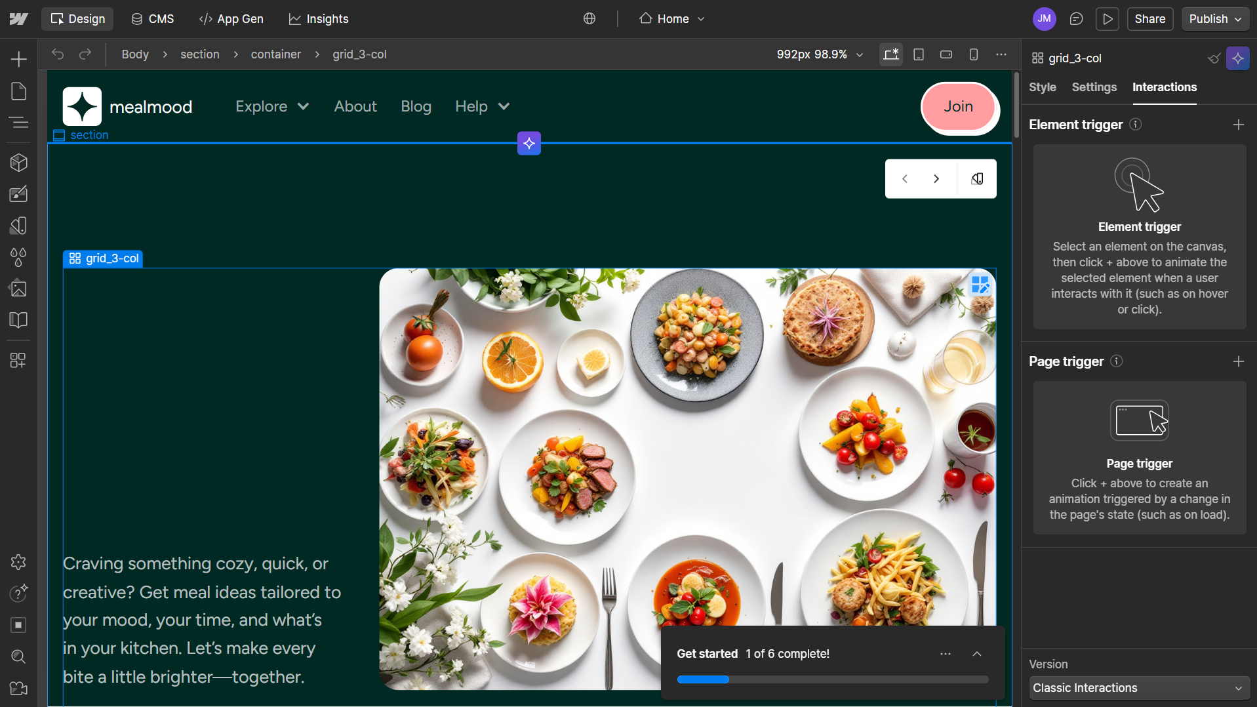Open the Components cube icon

[x=18, y=162]
